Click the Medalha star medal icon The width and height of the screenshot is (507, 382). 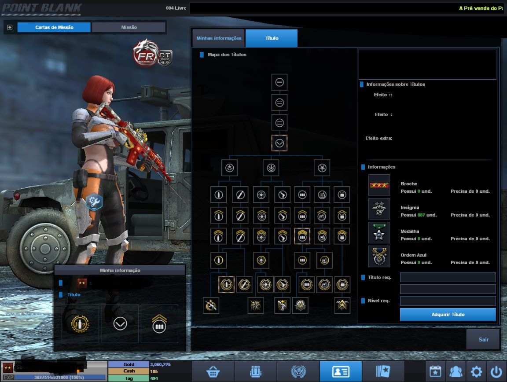pos(379,233)
